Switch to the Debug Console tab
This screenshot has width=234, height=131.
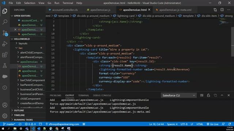[x=102, y=95]
